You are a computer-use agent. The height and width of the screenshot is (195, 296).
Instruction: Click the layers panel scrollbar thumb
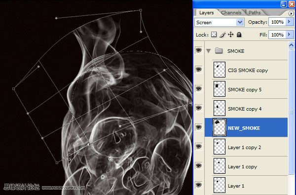[291, 112]
